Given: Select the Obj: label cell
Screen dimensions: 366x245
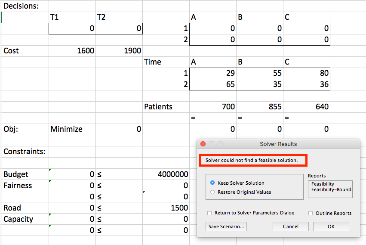Looking at the screenshot, I should pos(25,129).
